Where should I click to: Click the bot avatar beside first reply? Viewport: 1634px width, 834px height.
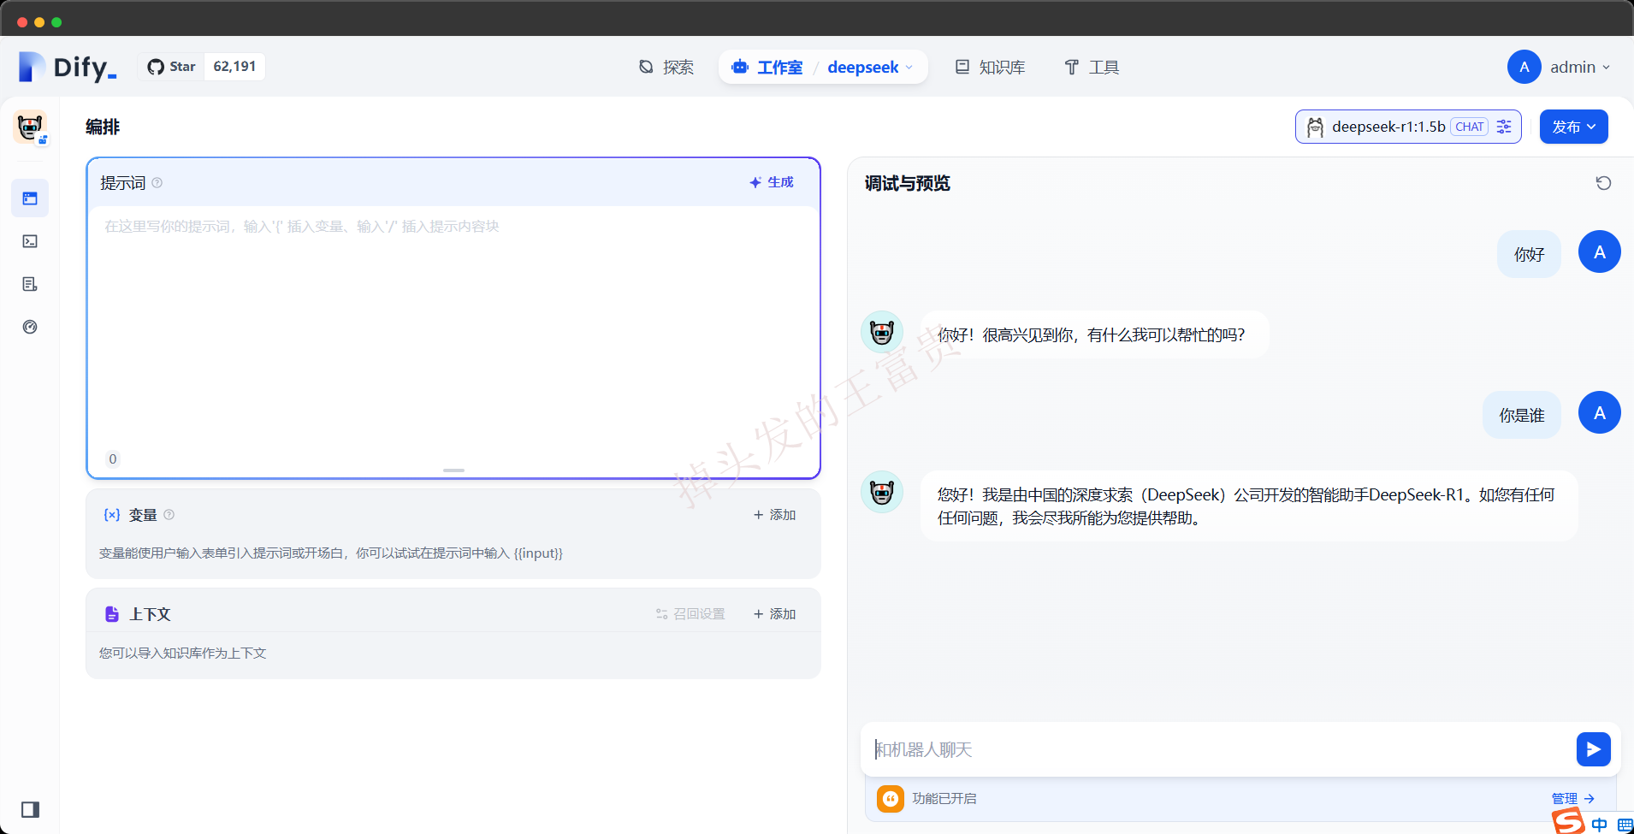pos(882,332)
